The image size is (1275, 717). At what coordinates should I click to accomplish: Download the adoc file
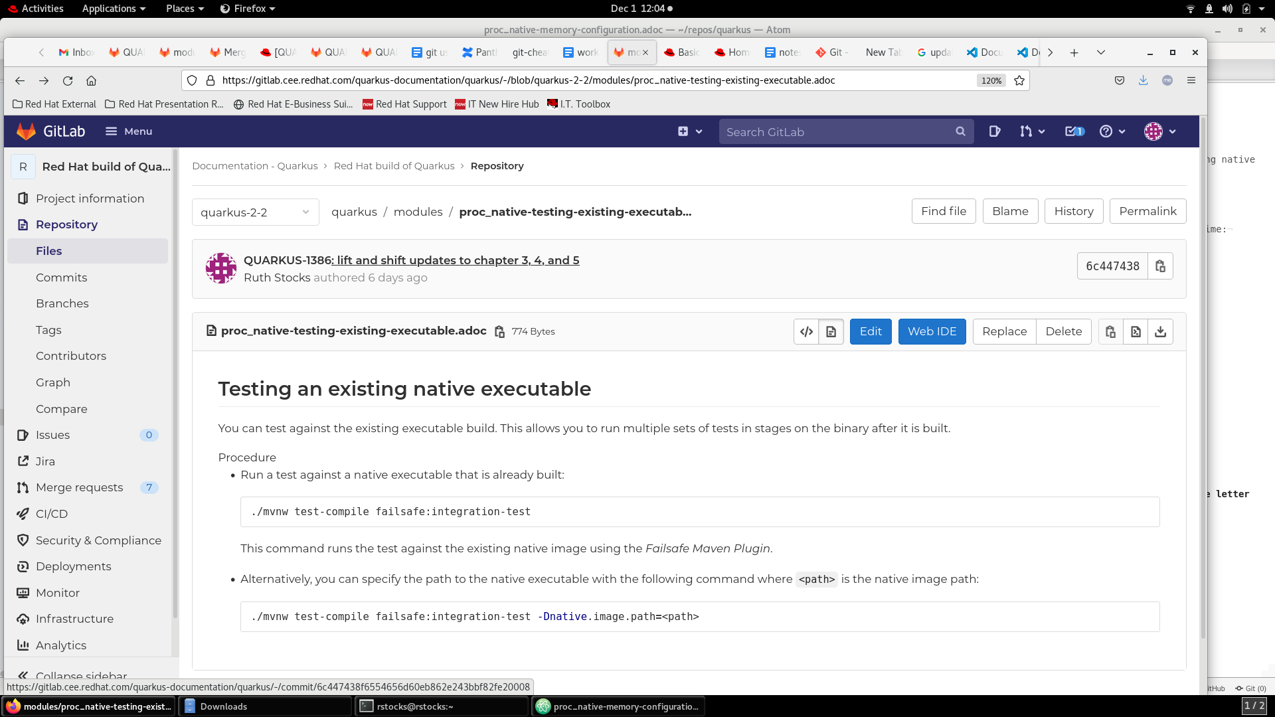tap(1160, 332)
